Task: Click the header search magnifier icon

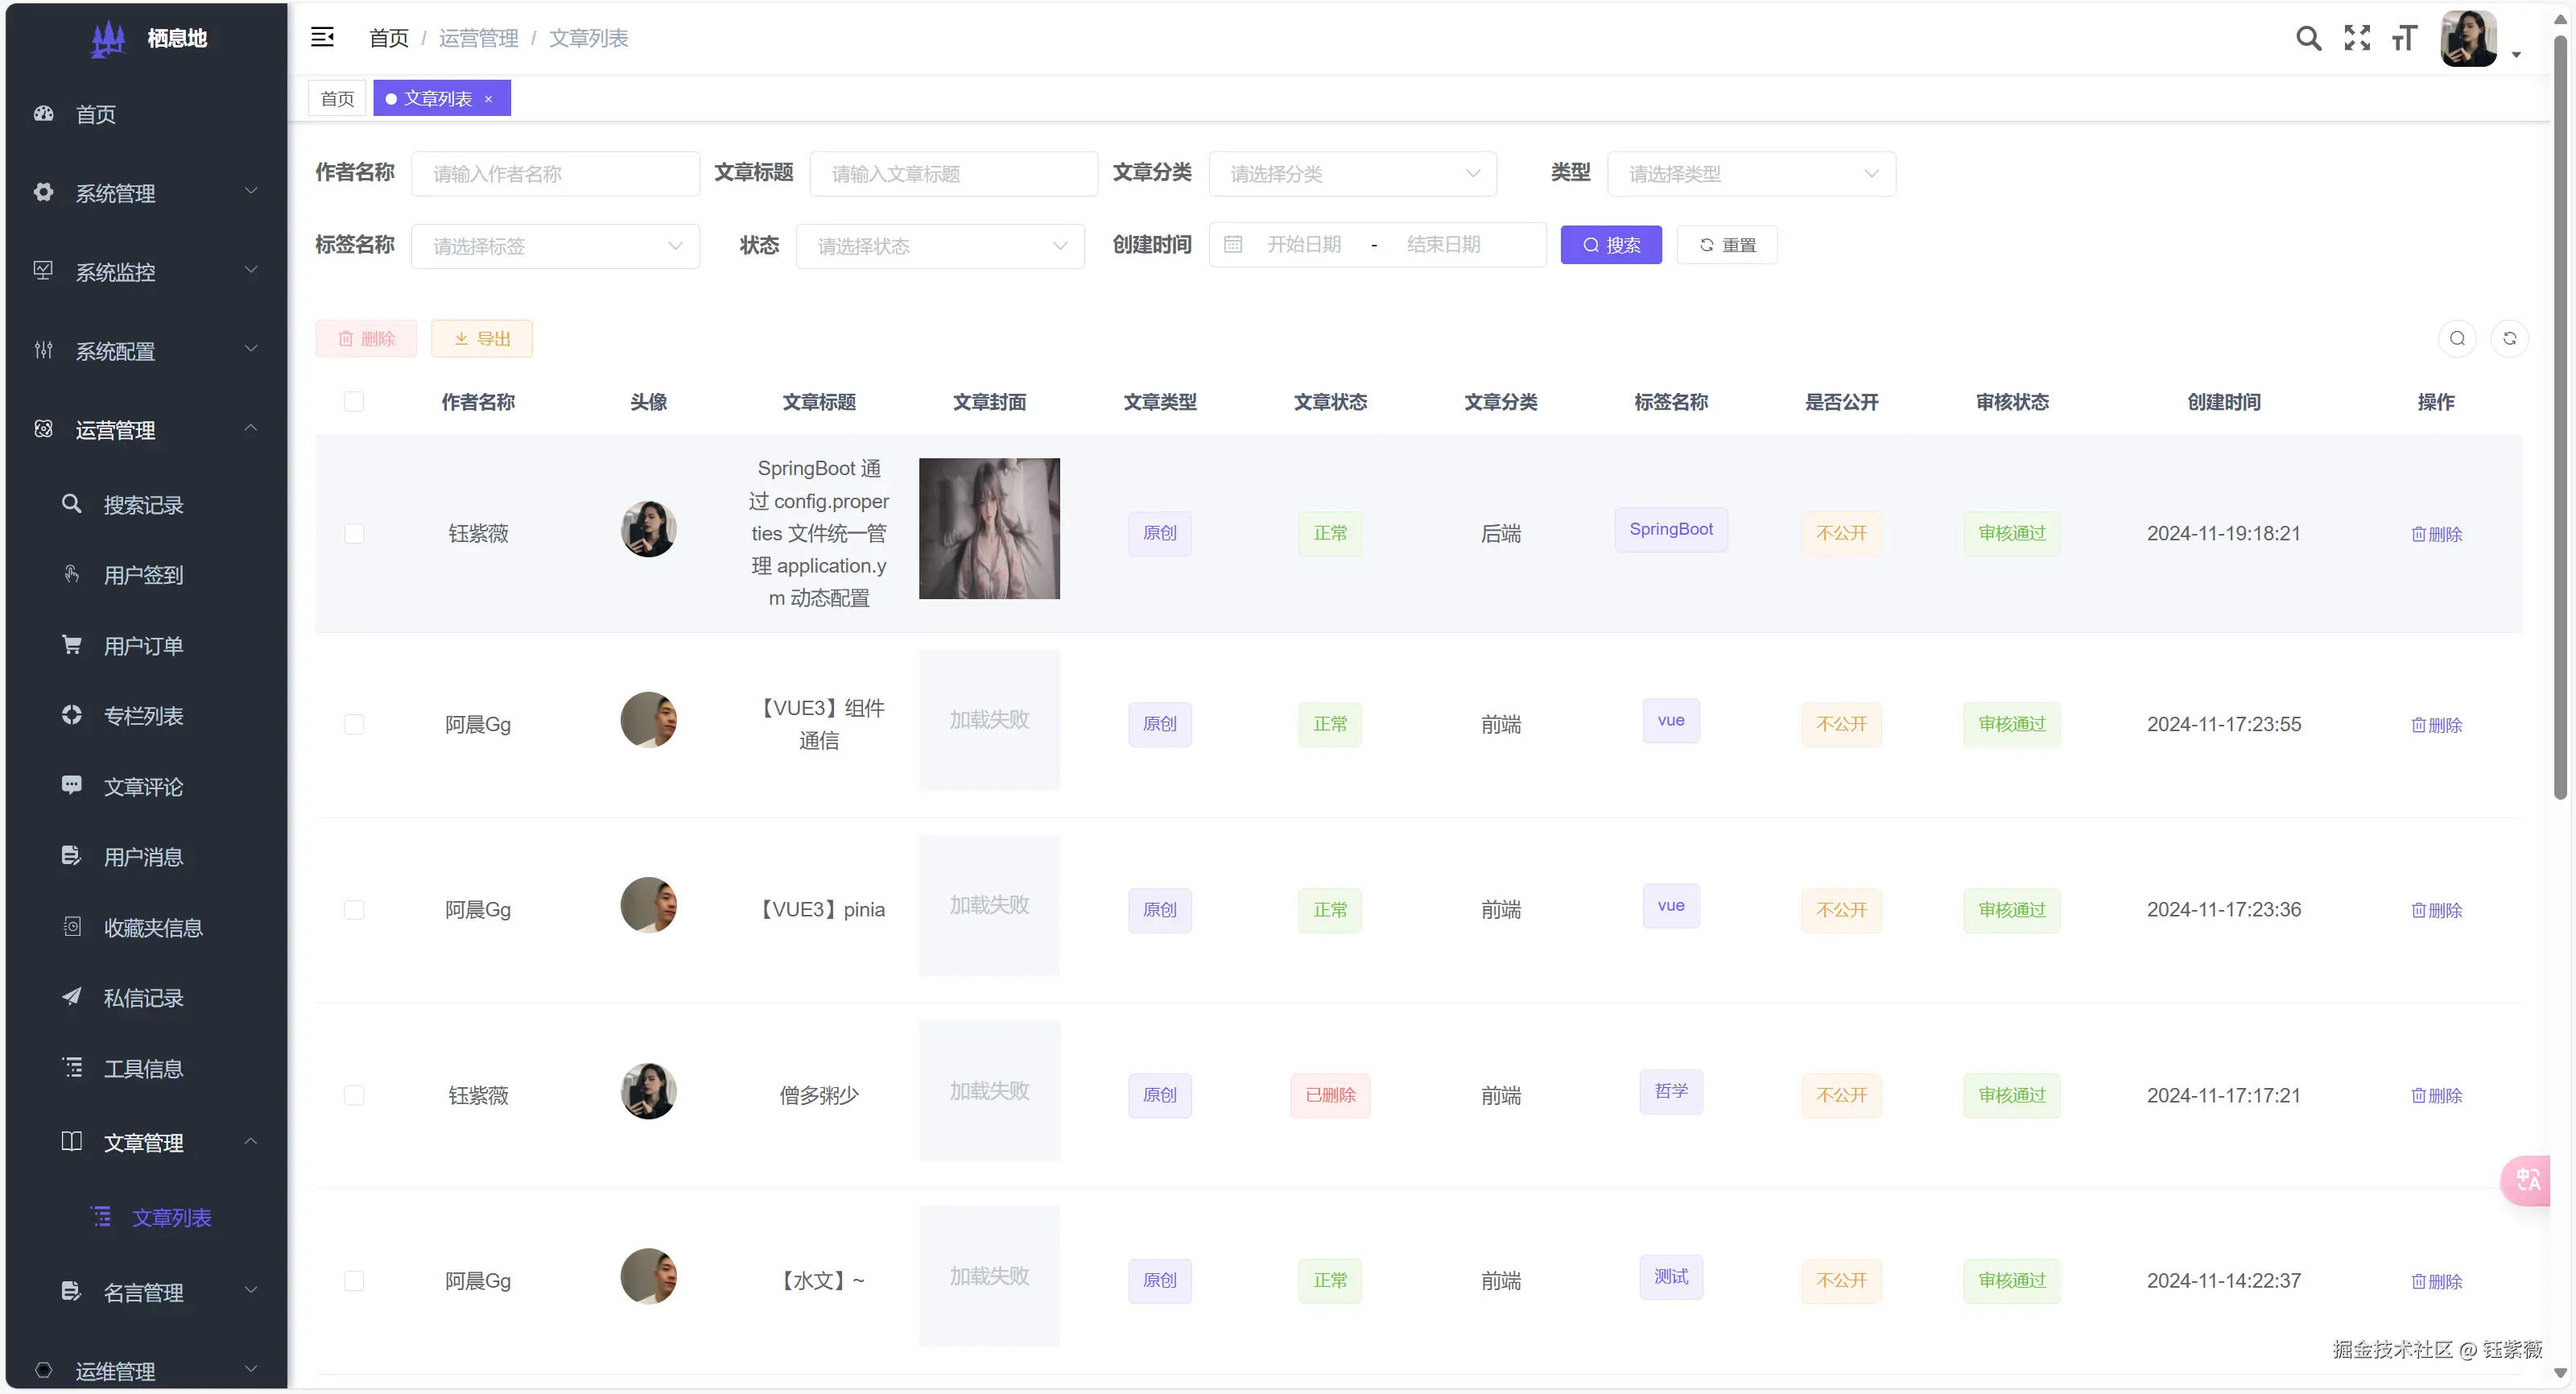Action: (x=2307, y=38)
